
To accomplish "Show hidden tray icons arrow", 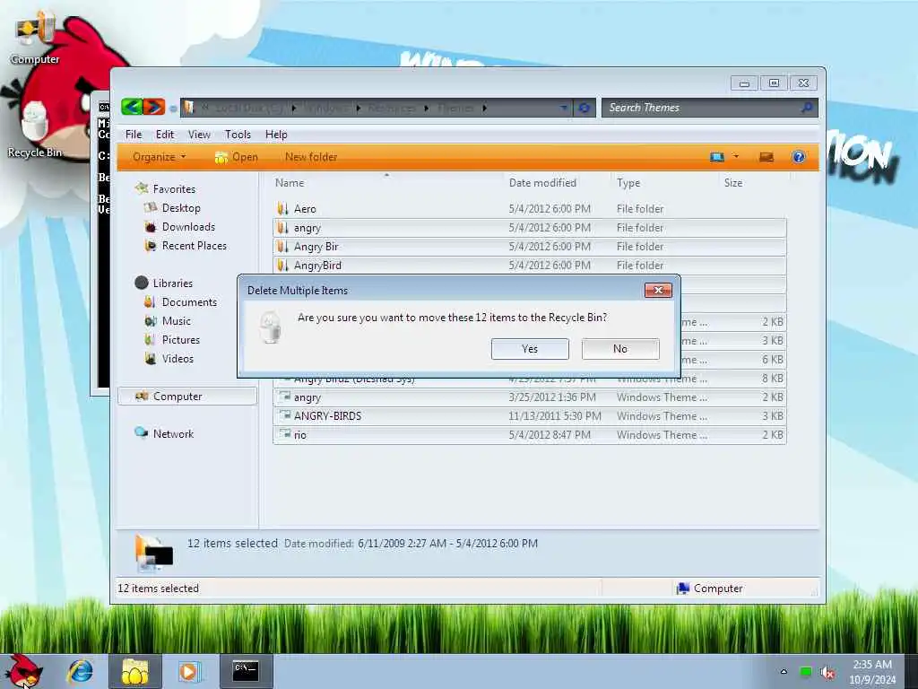I will [x=784, y=671].
